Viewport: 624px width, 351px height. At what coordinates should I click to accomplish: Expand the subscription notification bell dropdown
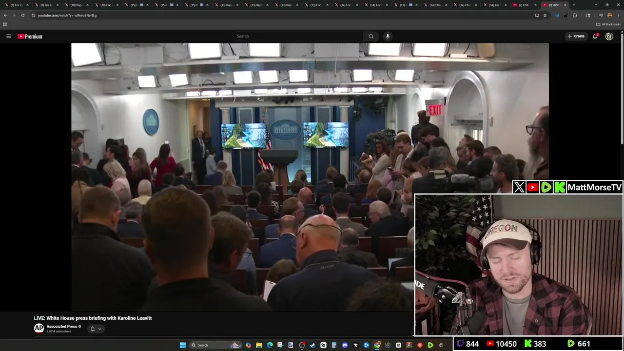coord(96,329)
